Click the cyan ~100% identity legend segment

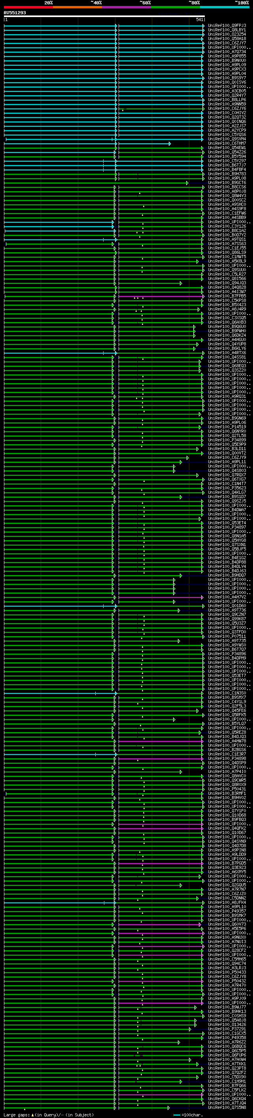click(x=225, y=7)
